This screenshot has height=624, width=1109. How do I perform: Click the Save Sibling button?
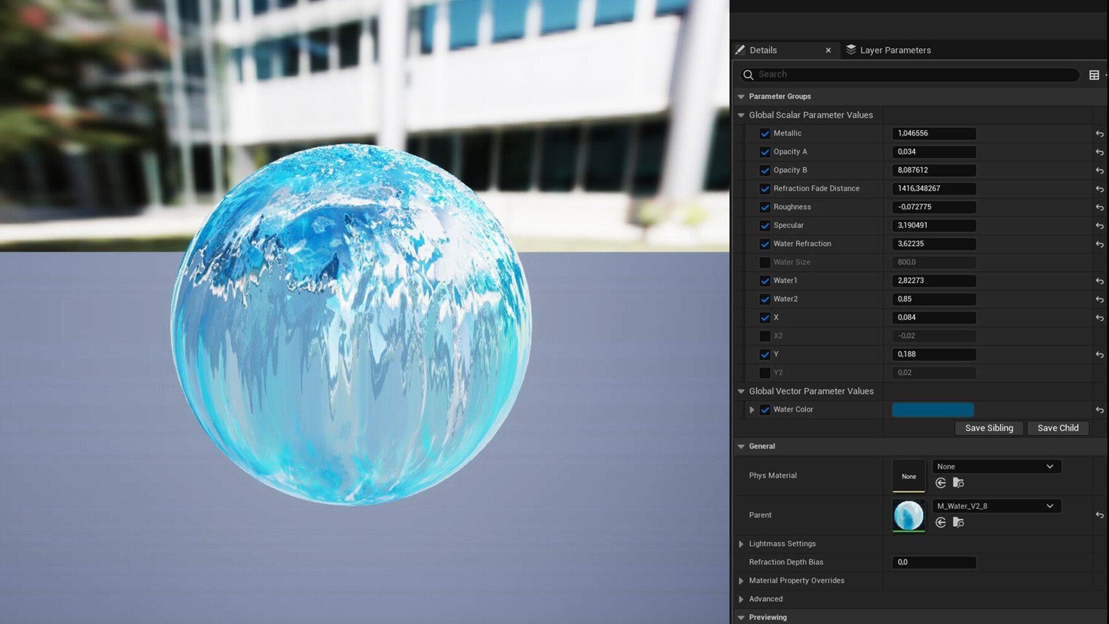tap(989, 428)
